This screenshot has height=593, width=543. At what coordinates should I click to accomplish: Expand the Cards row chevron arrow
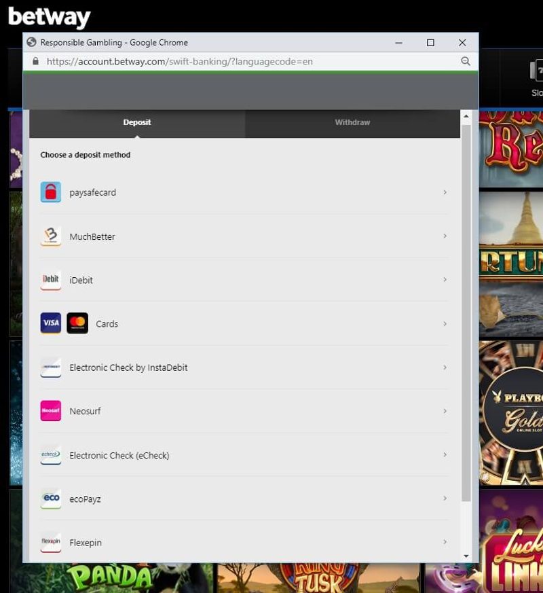[445, 323]
